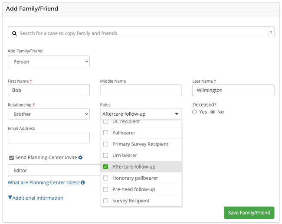Select No for Deceased
The image size is (282, 224).
(213, 112)
